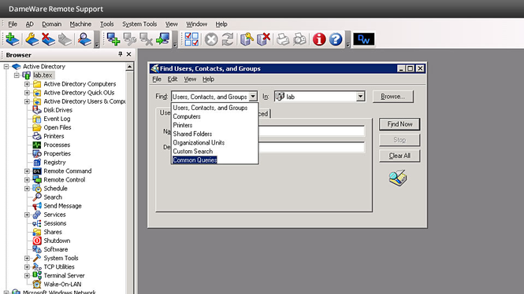
Task: Click the Add Machine computer plus icon
Action: click(113, 39)
